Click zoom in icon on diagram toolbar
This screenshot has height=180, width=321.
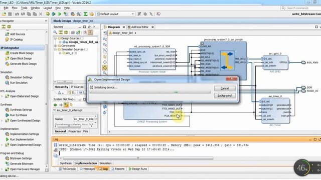105,39
